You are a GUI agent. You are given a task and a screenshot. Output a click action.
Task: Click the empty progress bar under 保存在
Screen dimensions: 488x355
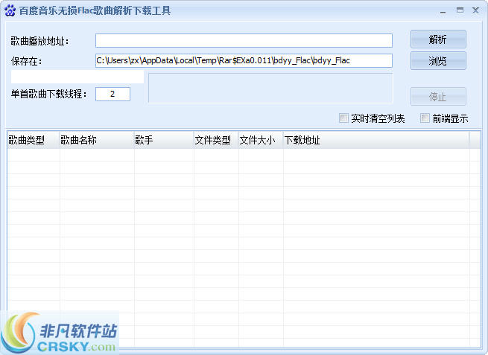[77, 77]
